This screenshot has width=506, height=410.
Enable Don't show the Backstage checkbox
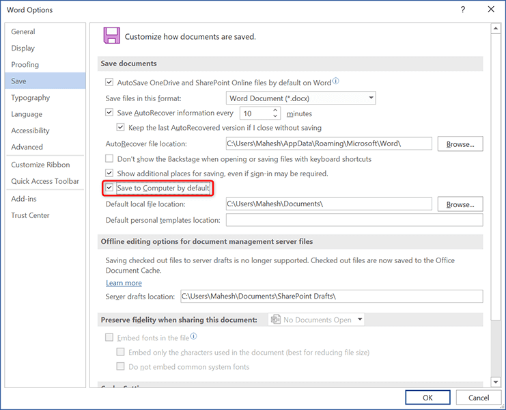(109, 159)
